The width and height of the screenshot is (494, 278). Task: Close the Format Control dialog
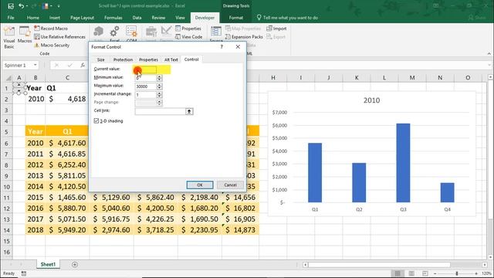(238, 46)
